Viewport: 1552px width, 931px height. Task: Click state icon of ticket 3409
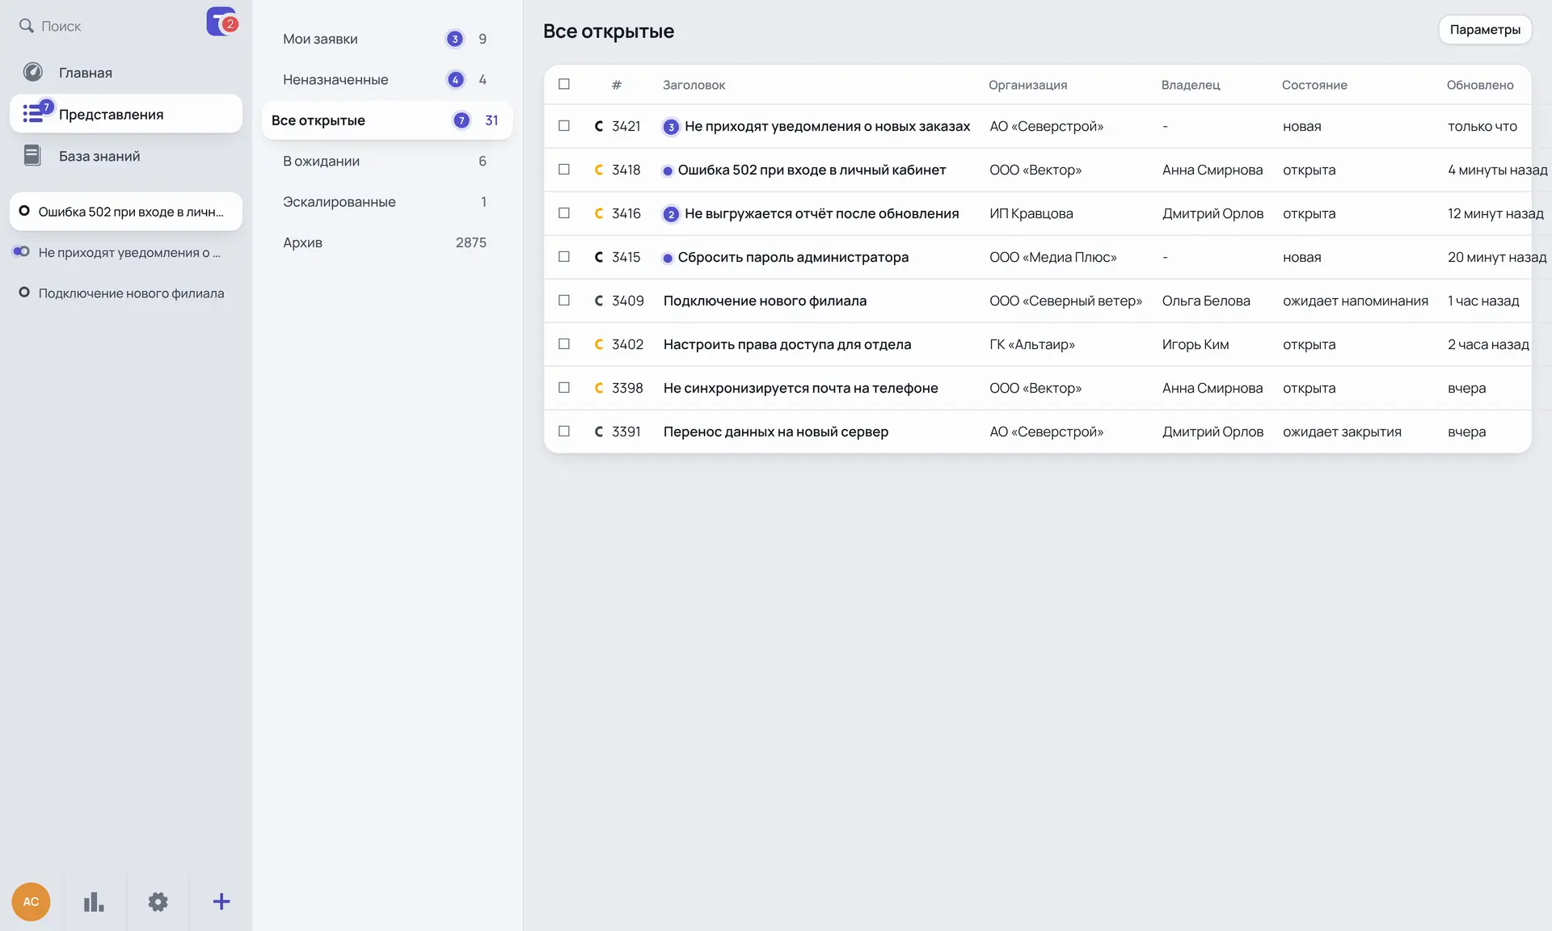pyautogui.click(x=599, y=301)
